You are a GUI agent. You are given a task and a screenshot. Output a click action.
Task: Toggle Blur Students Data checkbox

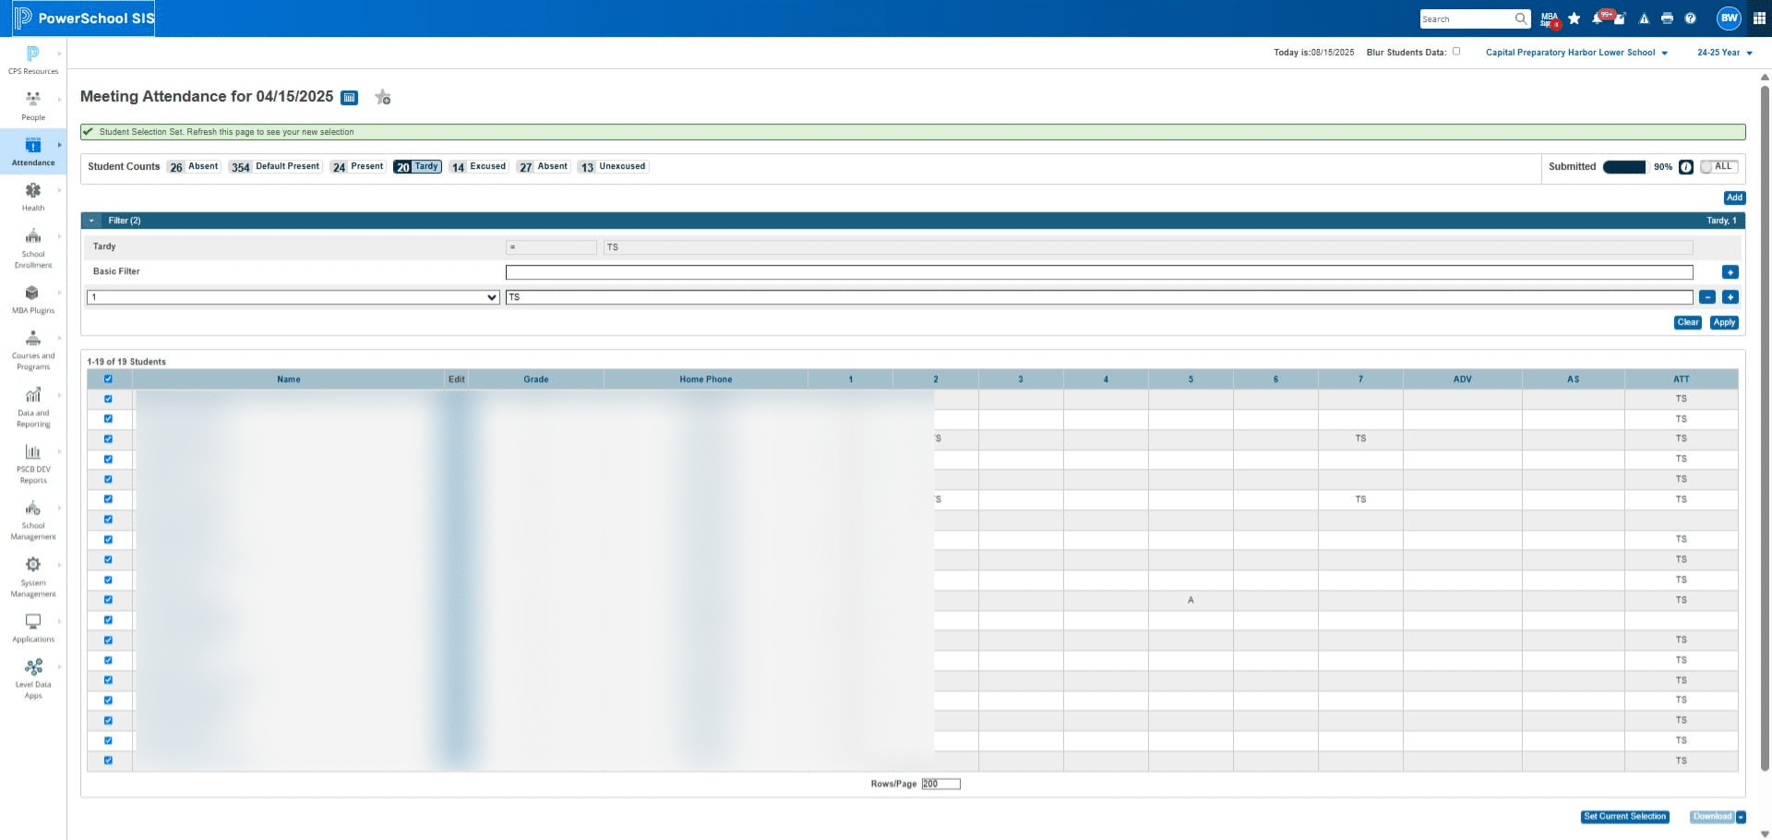[x=1456, y=52]
